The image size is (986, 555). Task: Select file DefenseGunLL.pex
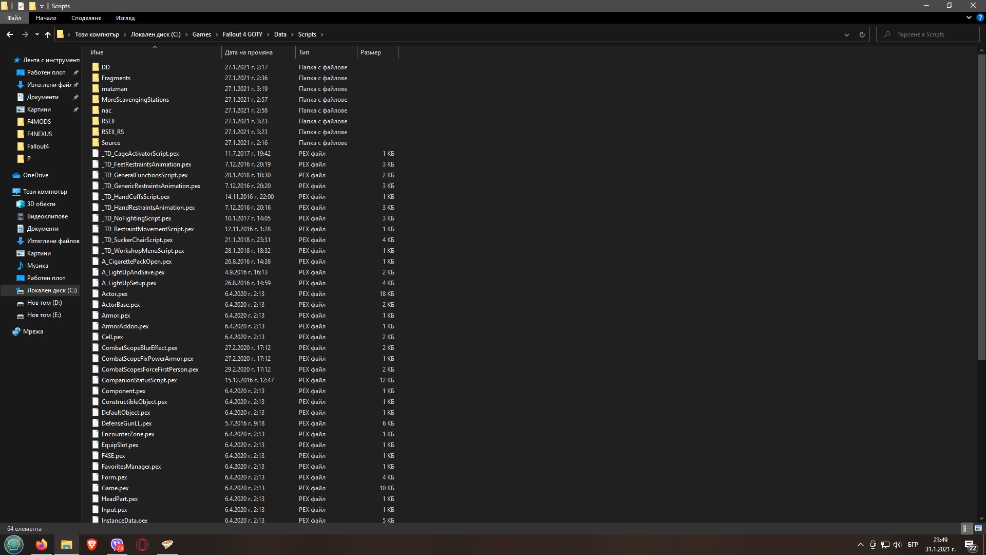coord(126,423)
